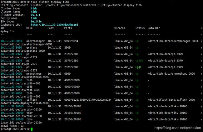
Task: Click the Up|L status of pd
Action: [139, 67]
